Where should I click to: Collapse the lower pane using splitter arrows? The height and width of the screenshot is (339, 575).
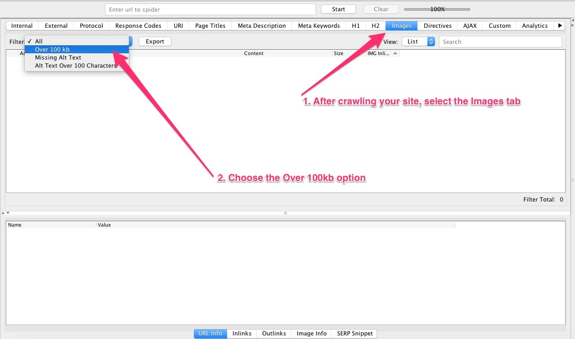tap(8, 213)
